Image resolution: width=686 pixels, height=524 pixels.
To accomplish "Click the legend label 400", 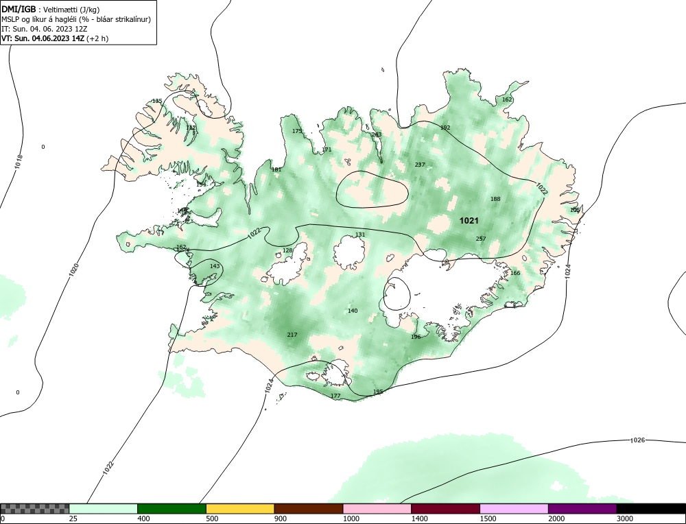I will [x=143, y=519].
